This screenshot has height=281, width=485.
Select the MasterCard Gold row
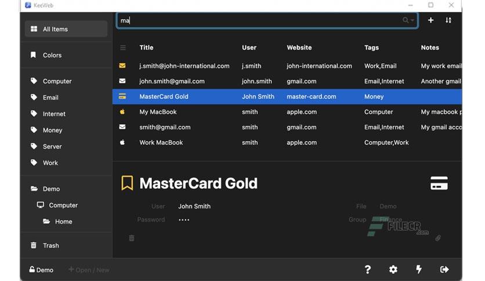[287, 96]
